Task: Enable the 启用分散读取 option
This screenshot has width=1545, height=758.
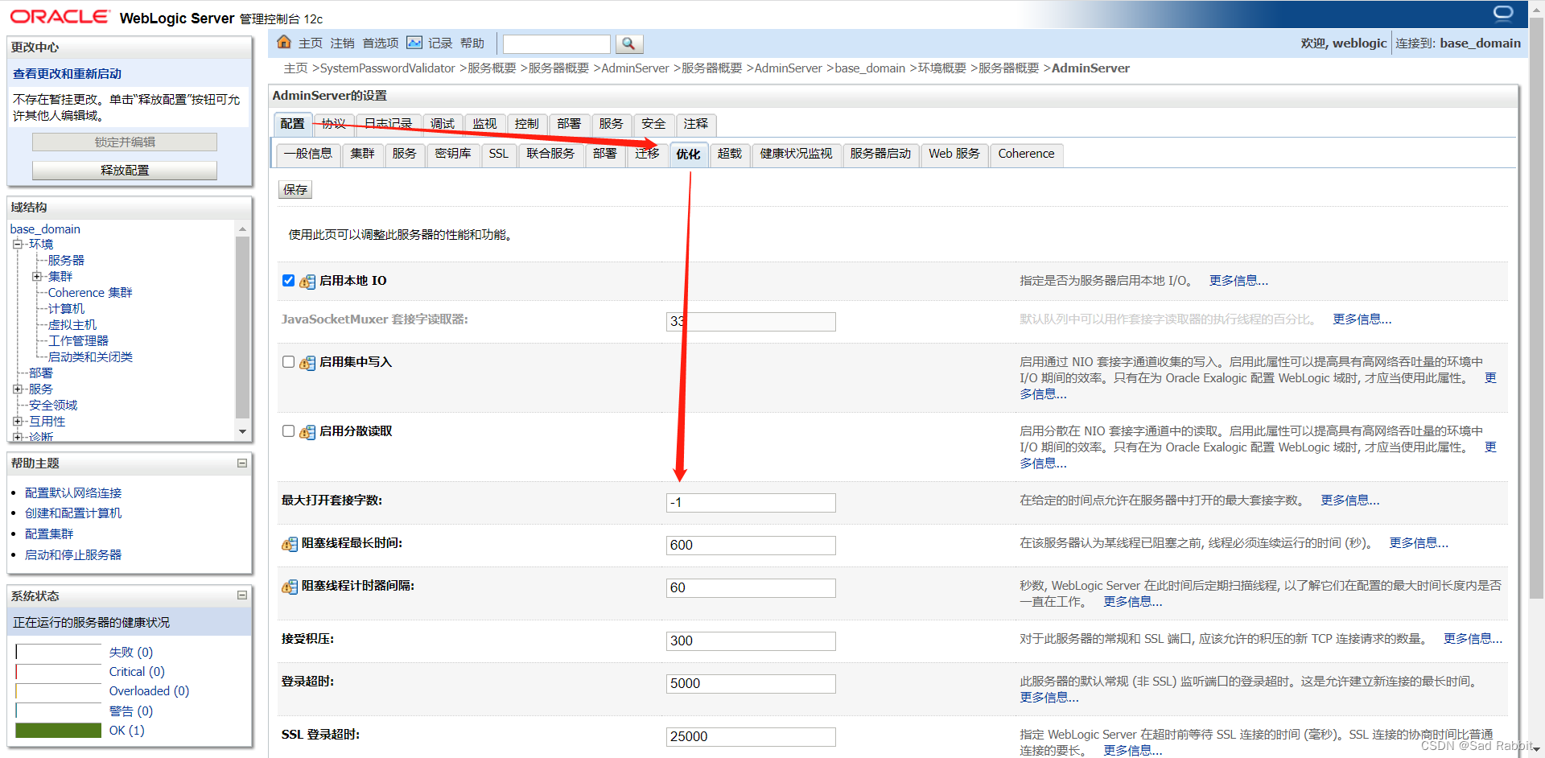Action: tap(287, 431)
